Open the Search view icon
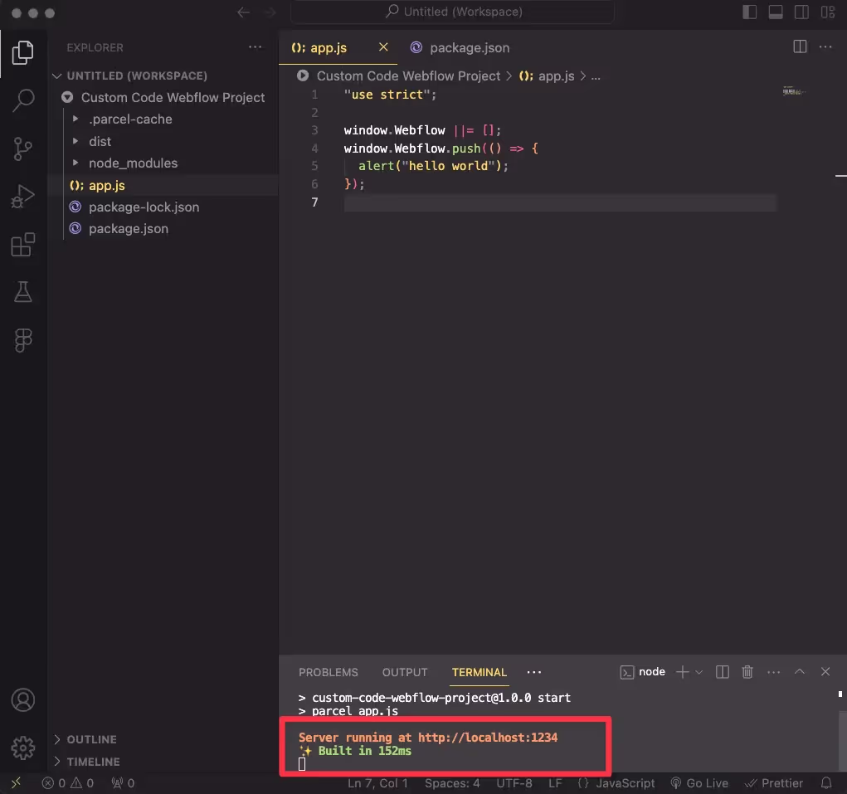The width and height of the screenshot is (847, 794). [x=22, y=100]
